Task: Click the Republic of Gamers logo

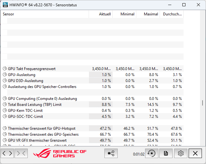Action: tap(60, 153)
